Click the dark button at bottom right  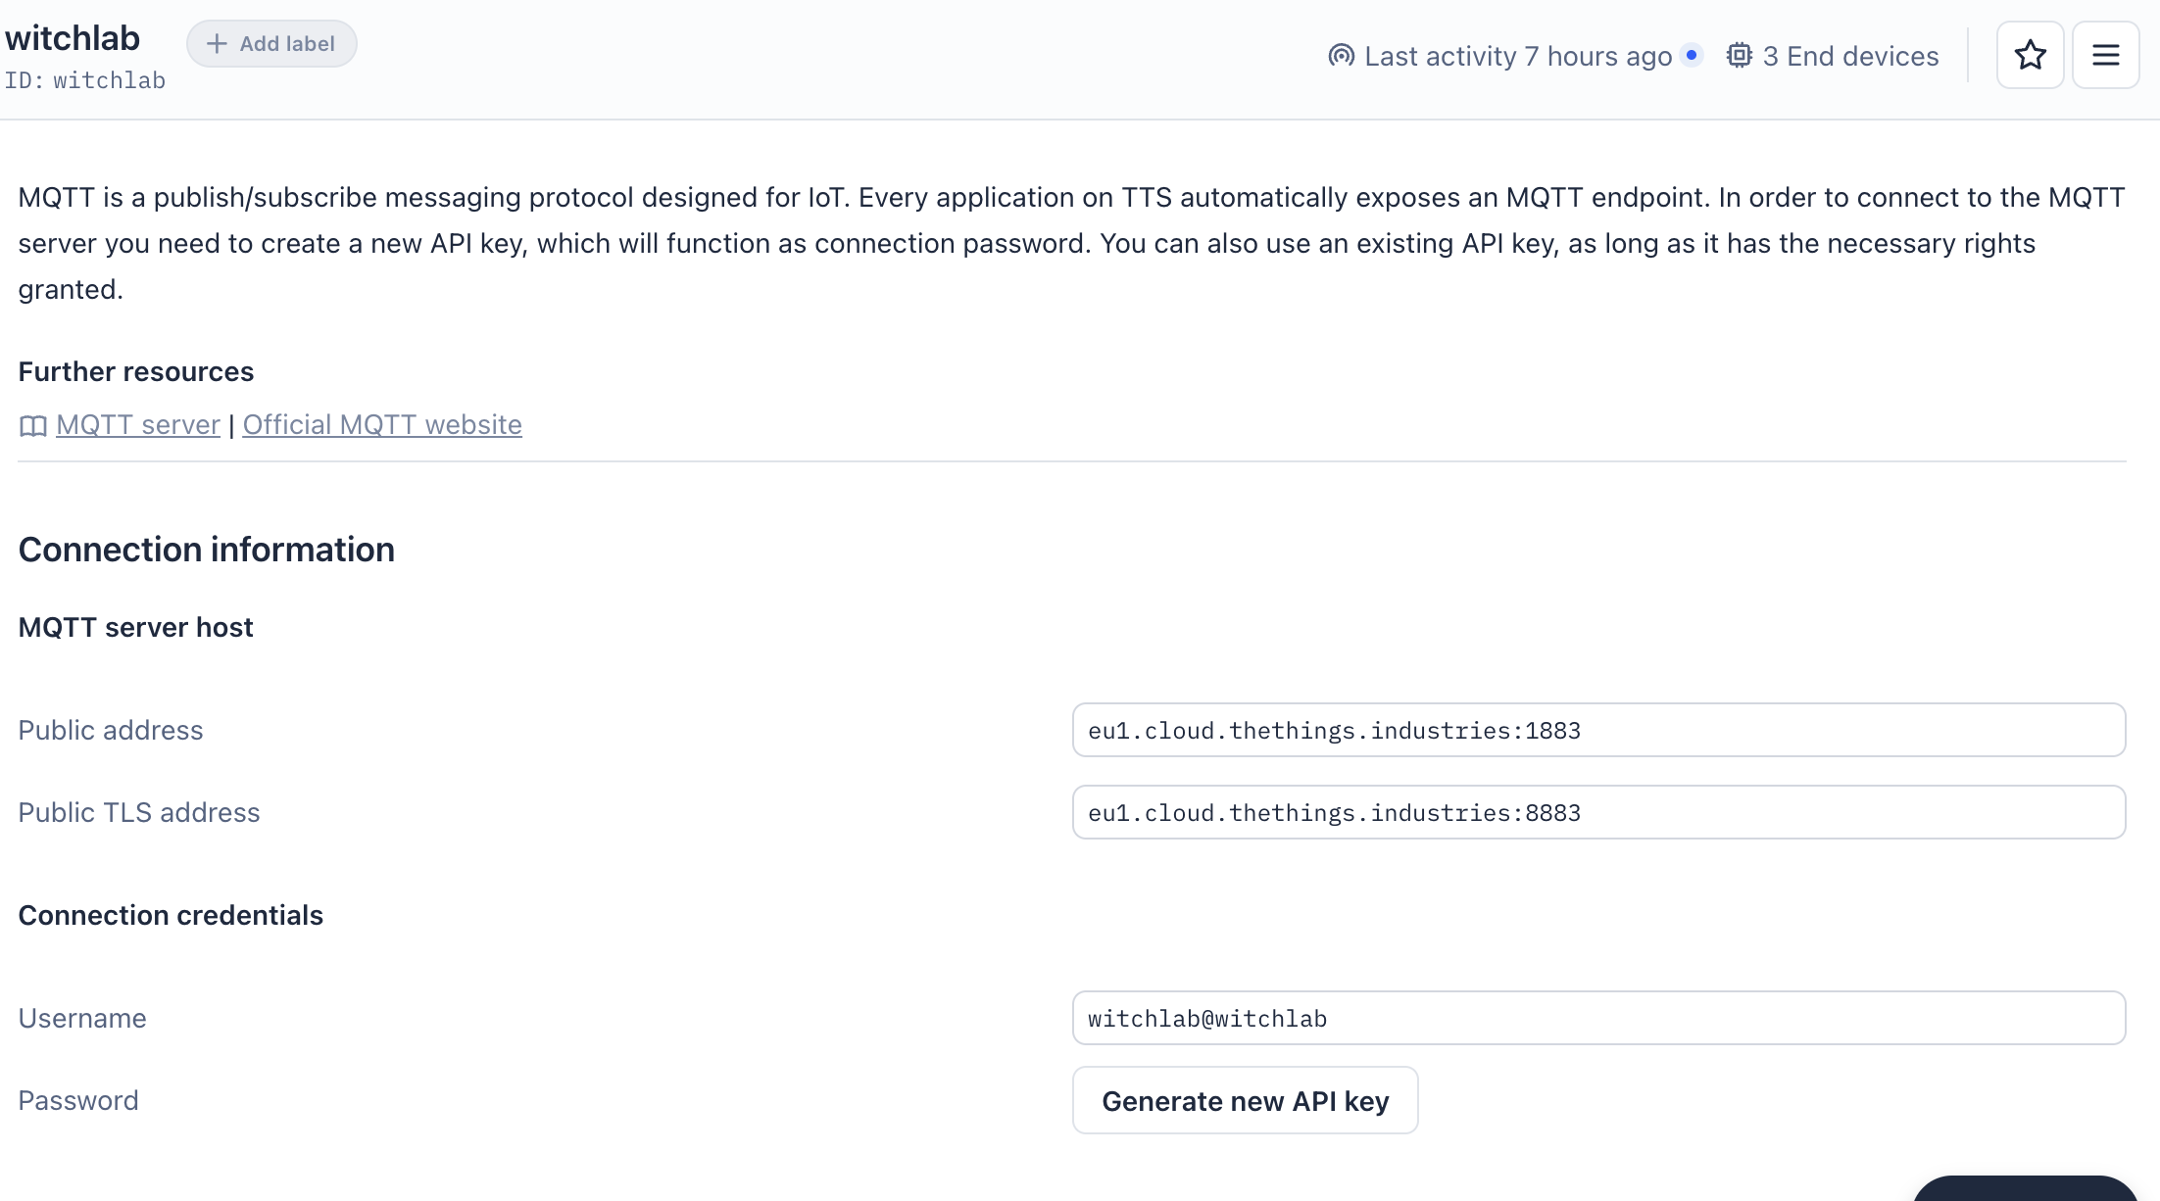click(2025, 1189)
